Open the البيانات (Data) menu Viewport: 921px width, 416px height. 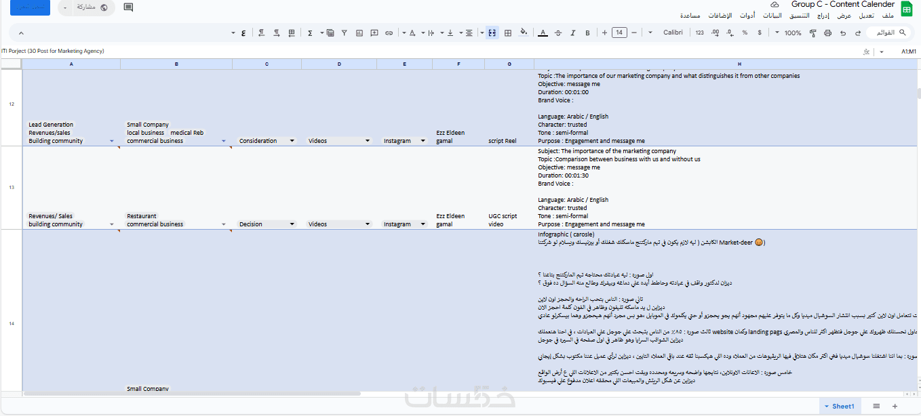coord(772,16)
